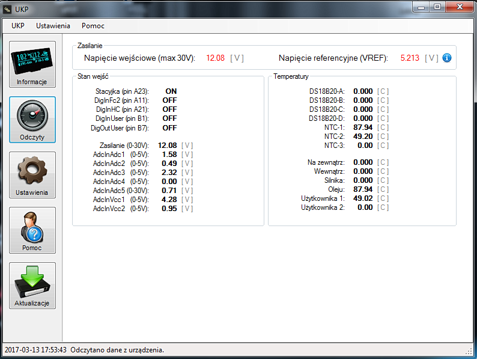The image size is (477, 359).
Task: Click Silnika temperature label
Action: click(x=335, y=180)
